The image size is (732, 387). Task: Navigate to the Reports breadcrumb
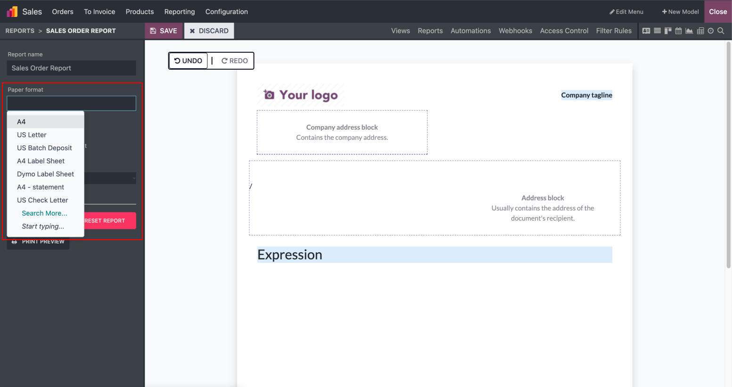20,31
